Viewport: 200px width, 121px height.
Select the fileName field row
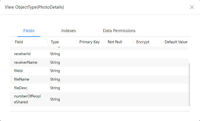[x=99, y=79]
